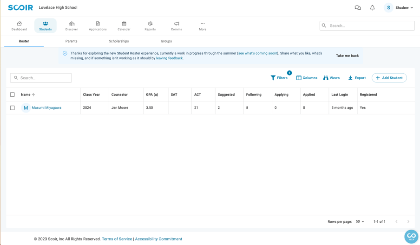Open the Dashboard nav item
Viewport: 420px width, 245px height.
tap(19, 26)
